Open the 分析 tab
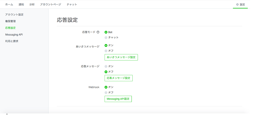The height and width of the screenshot is (115, 253). click(x=32, y=4)
